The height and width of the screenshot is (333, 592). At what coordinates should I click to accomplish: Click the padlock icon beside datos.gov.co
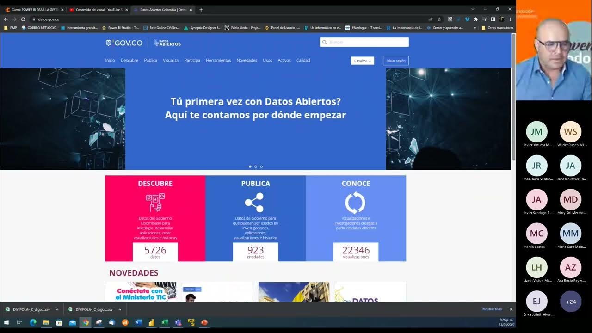pos(34,19)
